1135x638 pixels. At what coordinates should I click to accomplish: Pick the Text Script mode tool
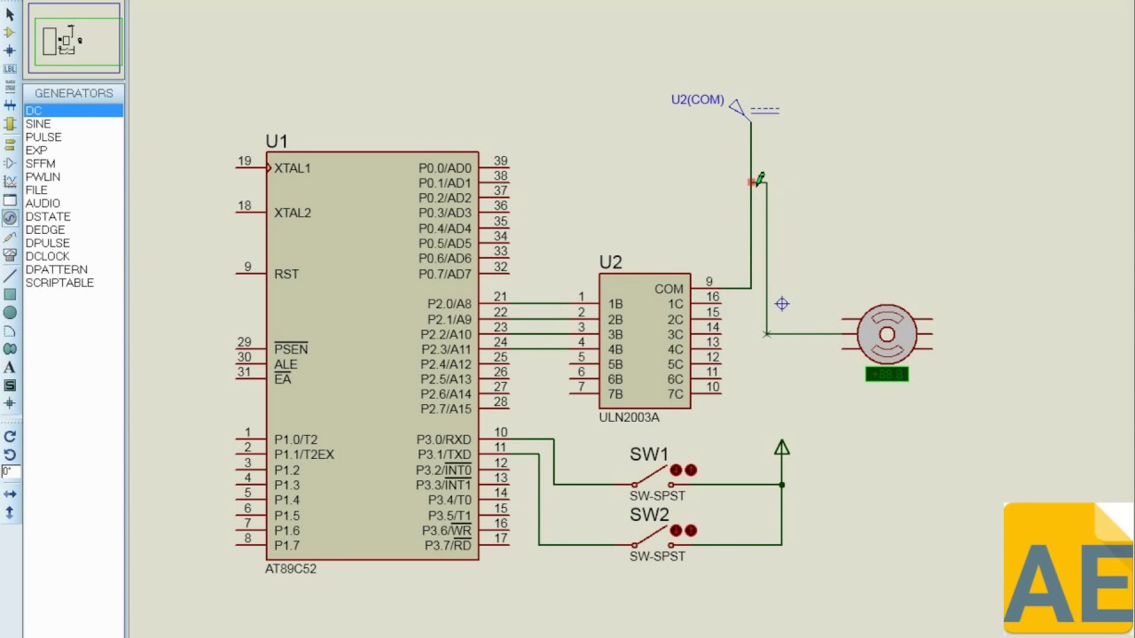[x=10, y=87]
